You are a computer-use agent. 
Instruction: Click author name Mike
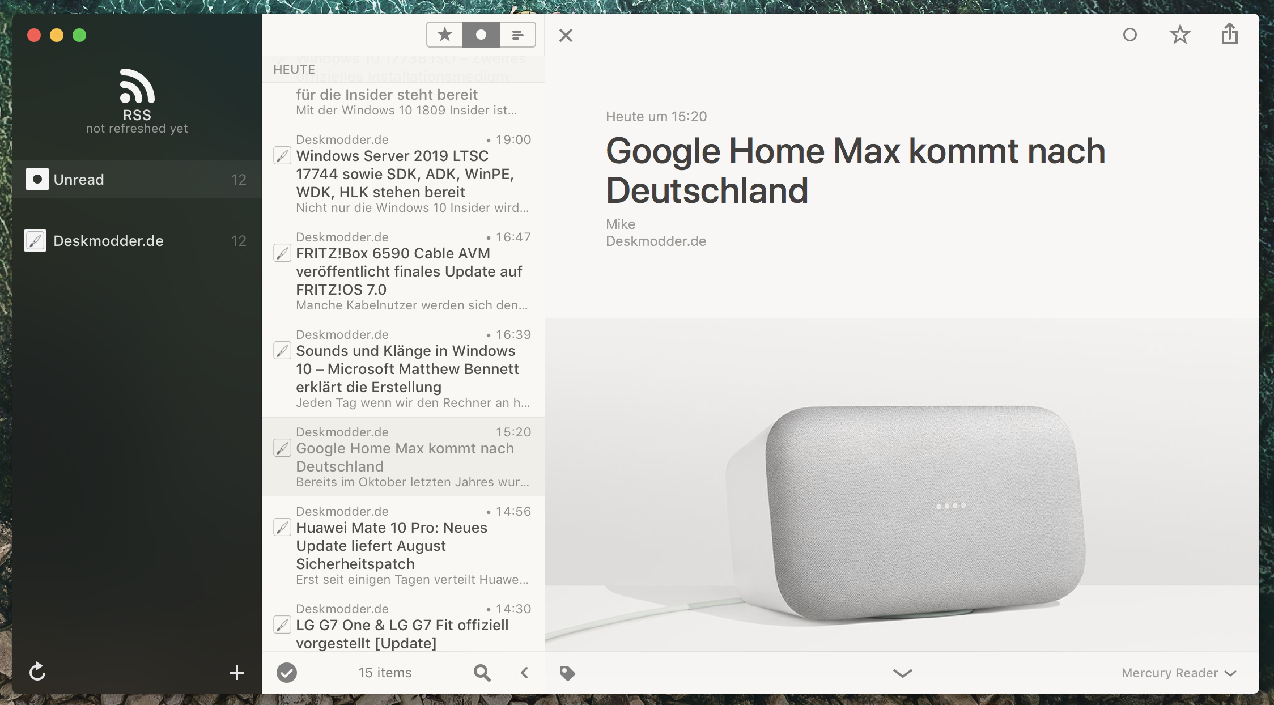[621, 224]
